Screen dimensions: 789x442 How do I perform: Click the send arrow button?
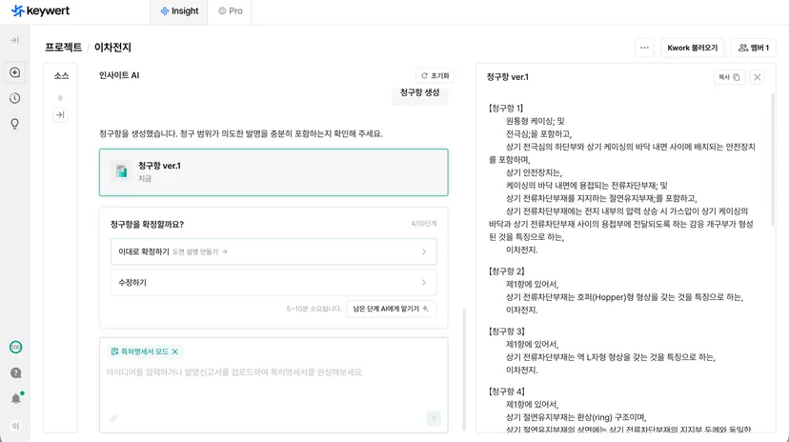tap(434, 418)
